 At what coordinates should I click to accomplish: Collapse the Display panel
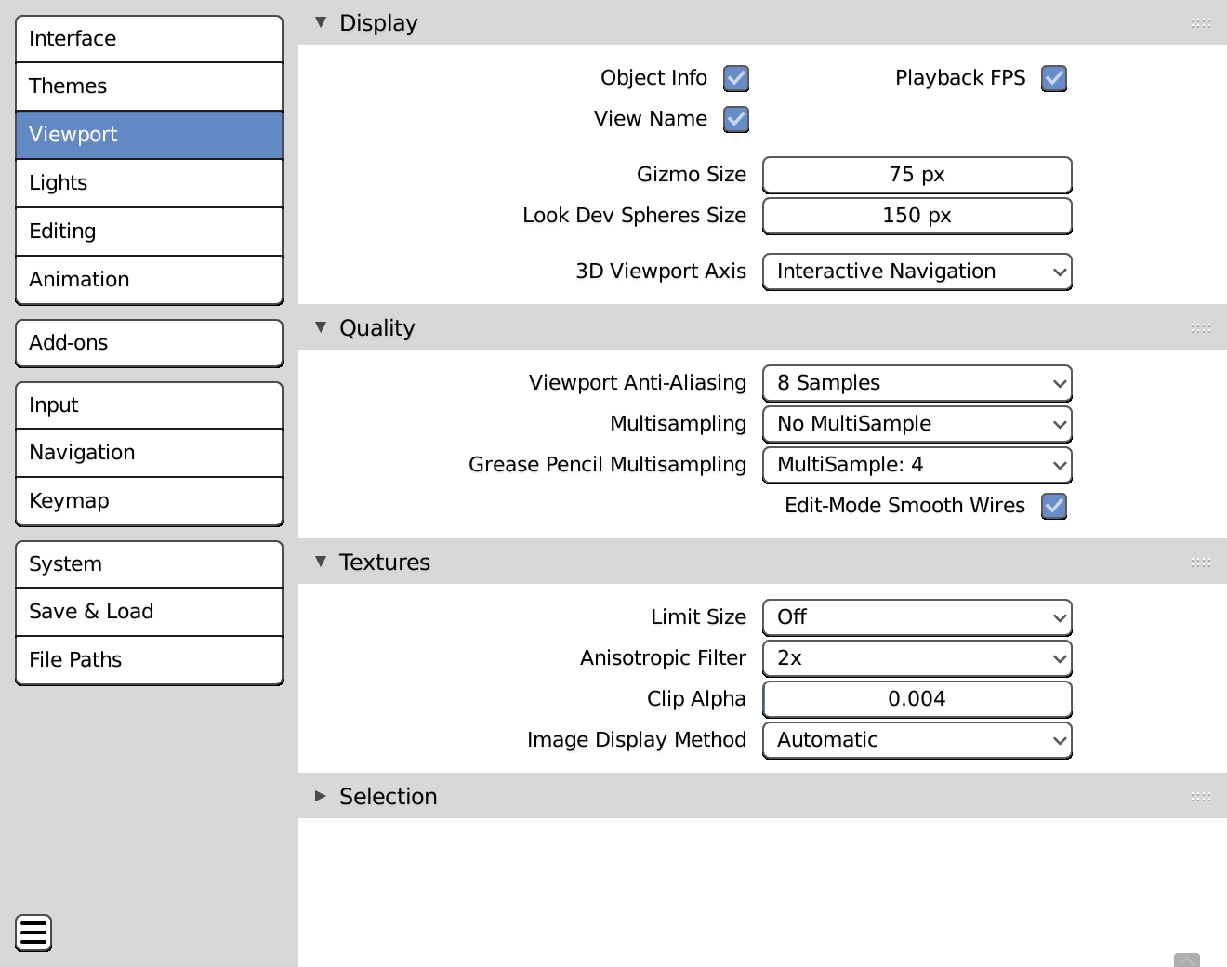coord(321,22)
